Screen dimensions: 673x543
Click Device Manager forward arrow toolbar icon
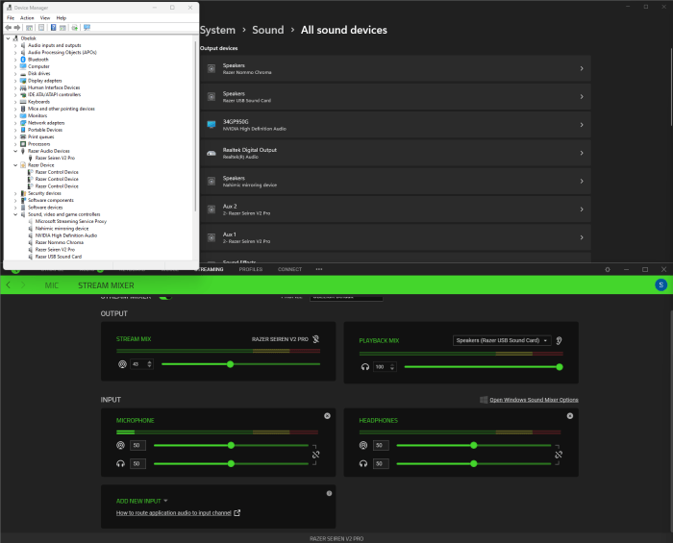pos(17,28)
